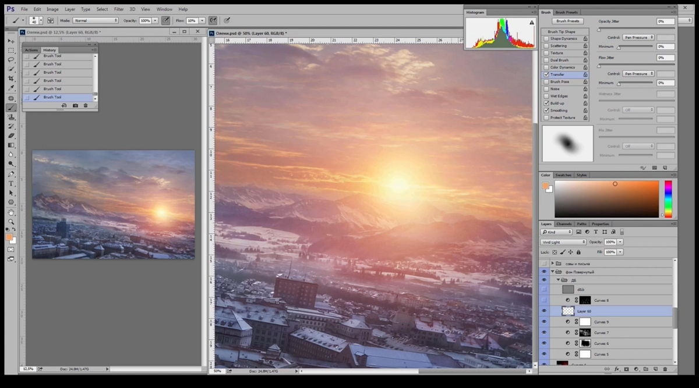Screen dimensions: 699x388
Task: Select the Gradient tool
Action: (11, 145)
